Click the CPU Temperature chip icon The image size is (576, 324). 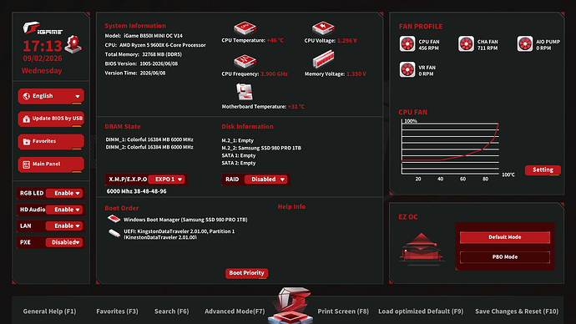245,28
